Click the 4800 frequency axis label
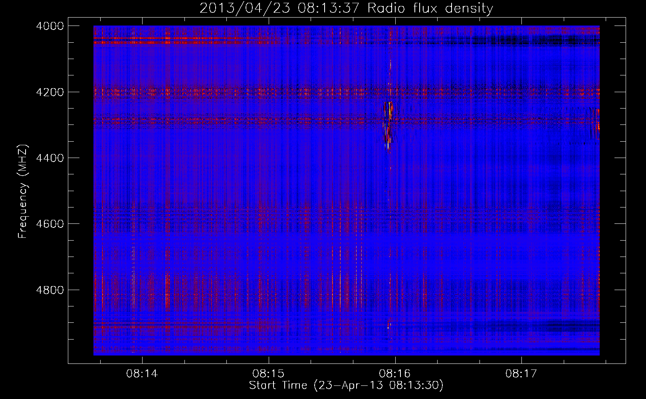This screenshot has height=399, width=646. point(50,290)
